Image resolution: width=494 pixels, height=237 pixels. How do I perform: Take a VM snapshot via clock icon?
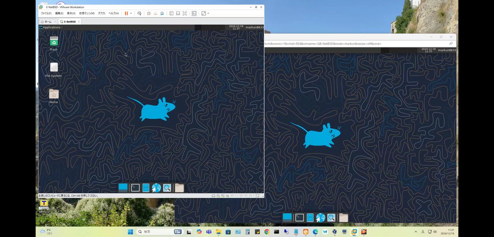pyautogui.click(x=149, y=13)
